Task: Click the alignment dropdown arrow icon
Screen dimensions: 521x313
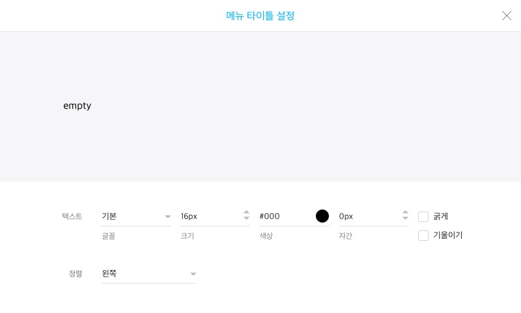Action: (193, 274)
